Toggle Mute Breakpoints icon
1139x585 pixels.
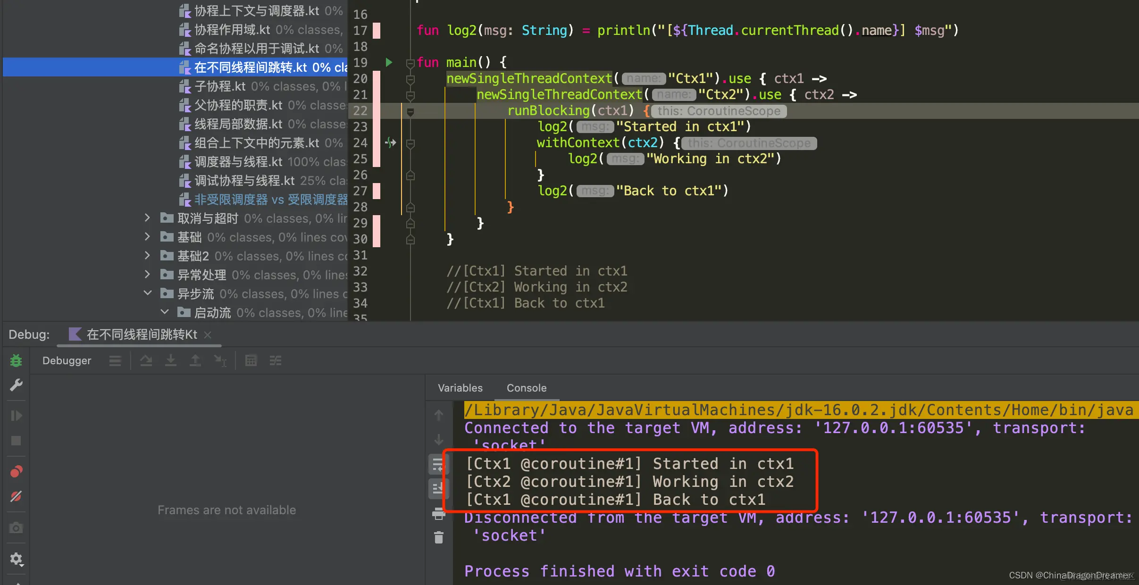16,496
